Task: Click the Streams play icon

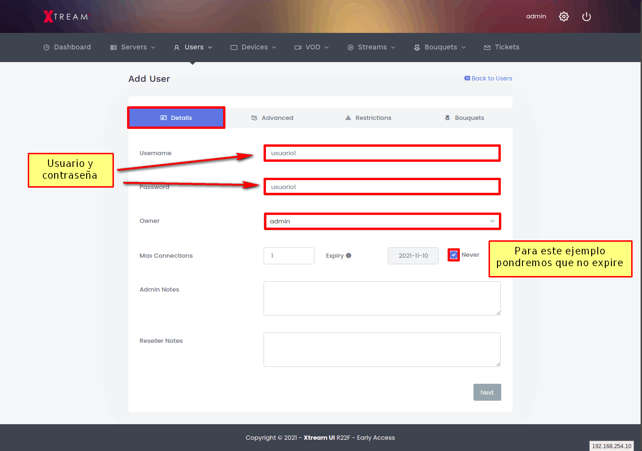Action: click(x=350, y=47)
